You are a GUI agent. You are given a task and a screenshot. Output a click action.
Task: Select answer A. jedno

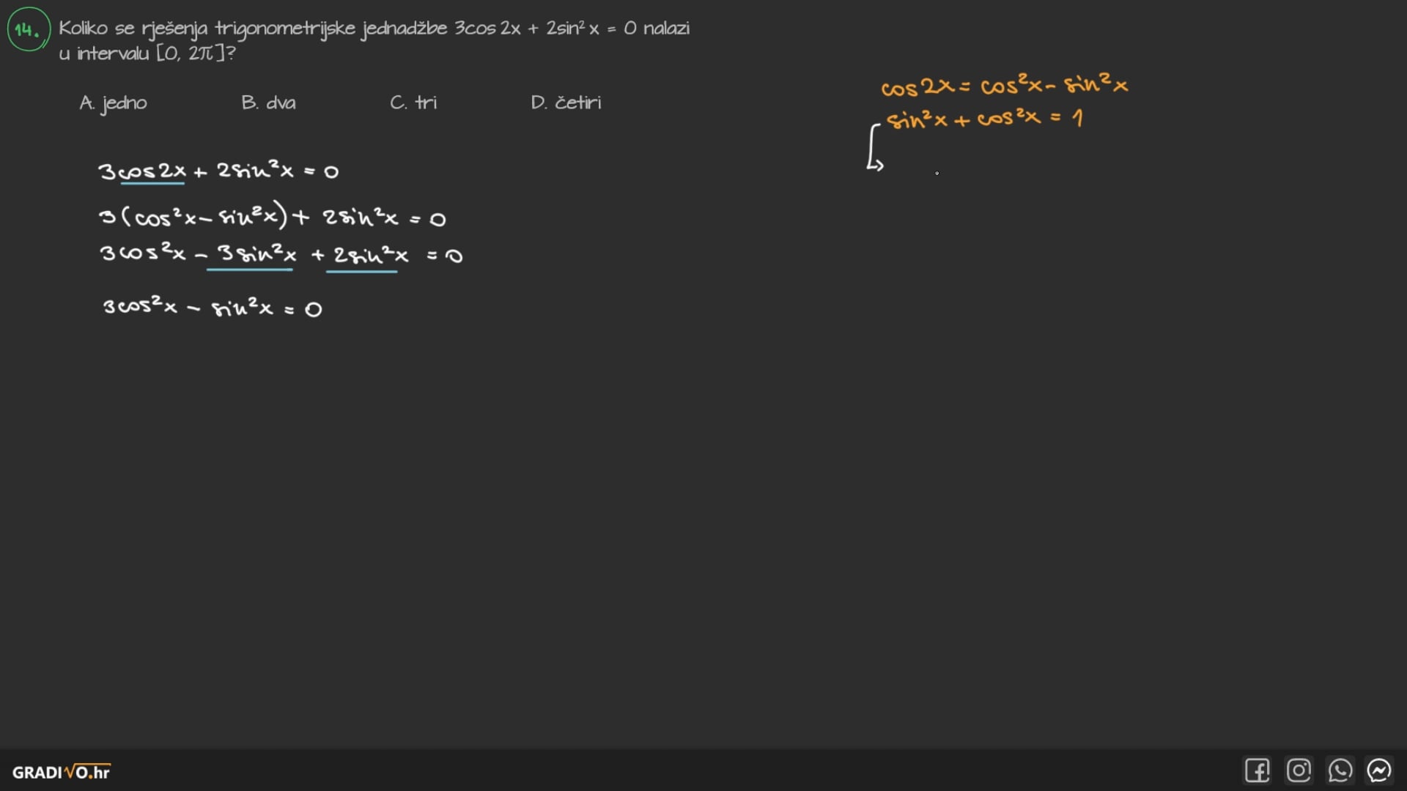tap(114, 103)
